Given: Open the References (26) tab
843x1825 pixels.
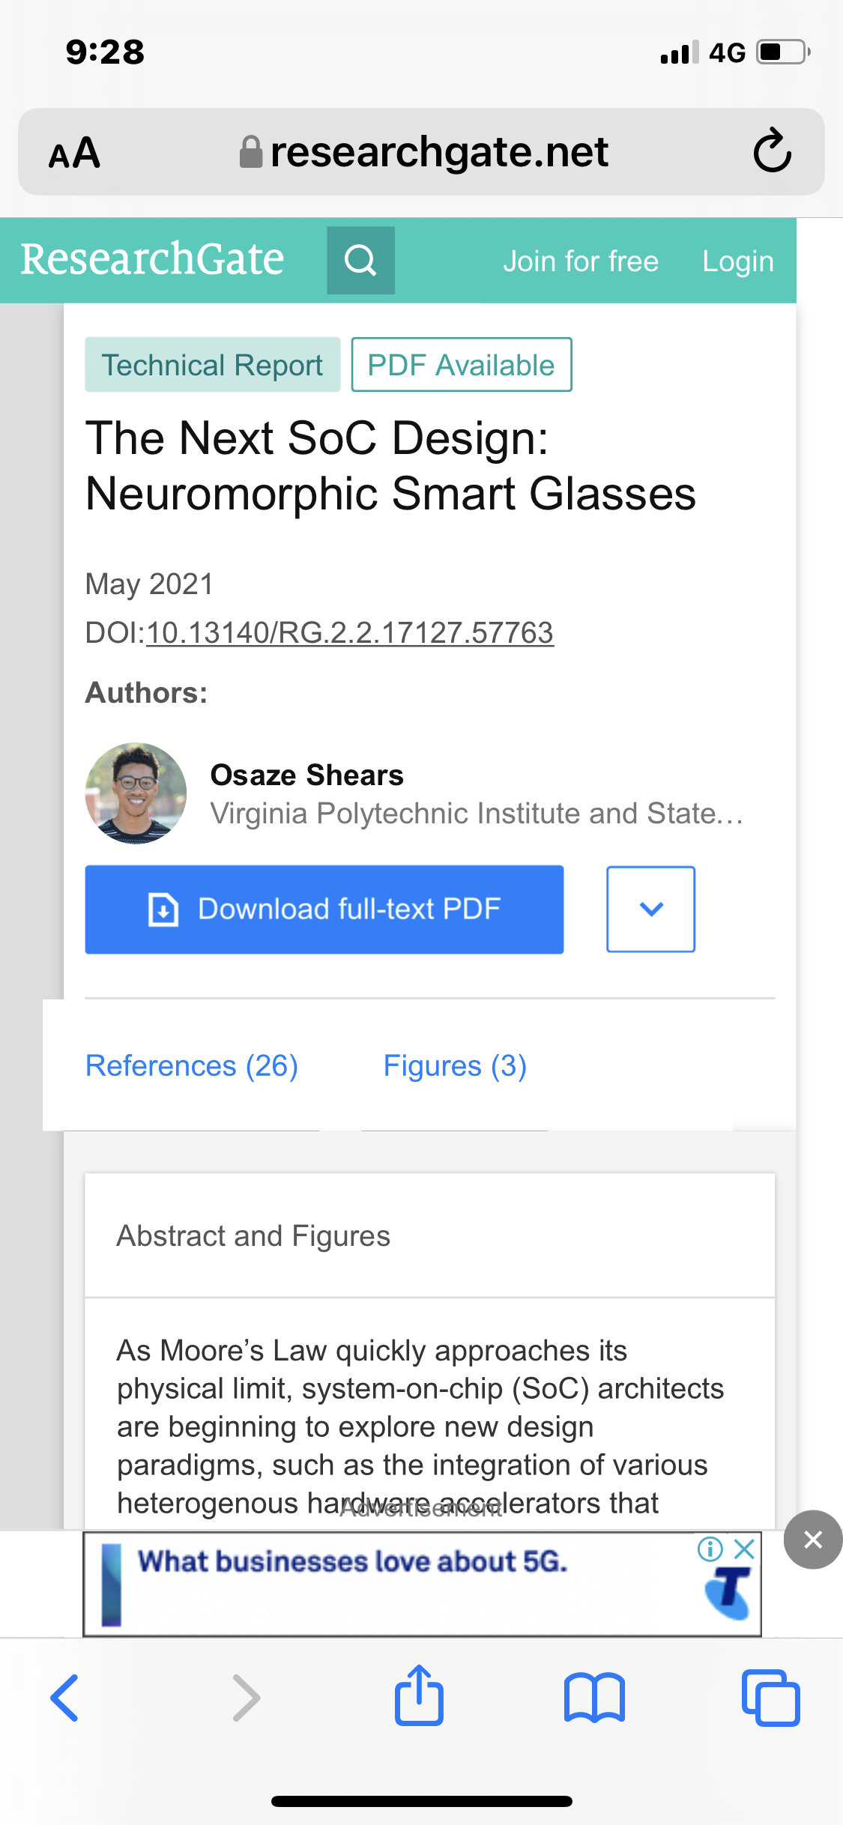Looking at the screenshot, I should pos(192,1065).
